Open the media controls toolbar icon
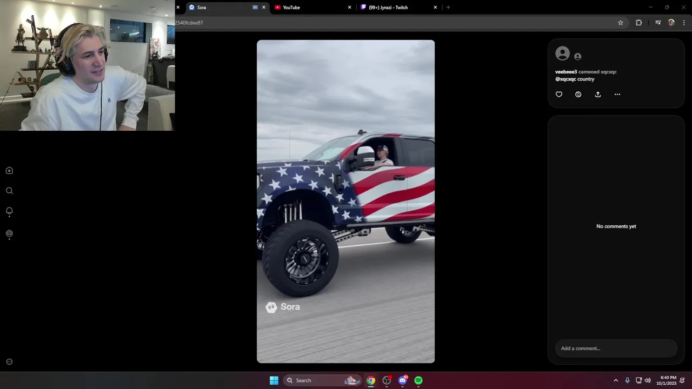Screen dimensions: 692x389 (x=658, y=23)
